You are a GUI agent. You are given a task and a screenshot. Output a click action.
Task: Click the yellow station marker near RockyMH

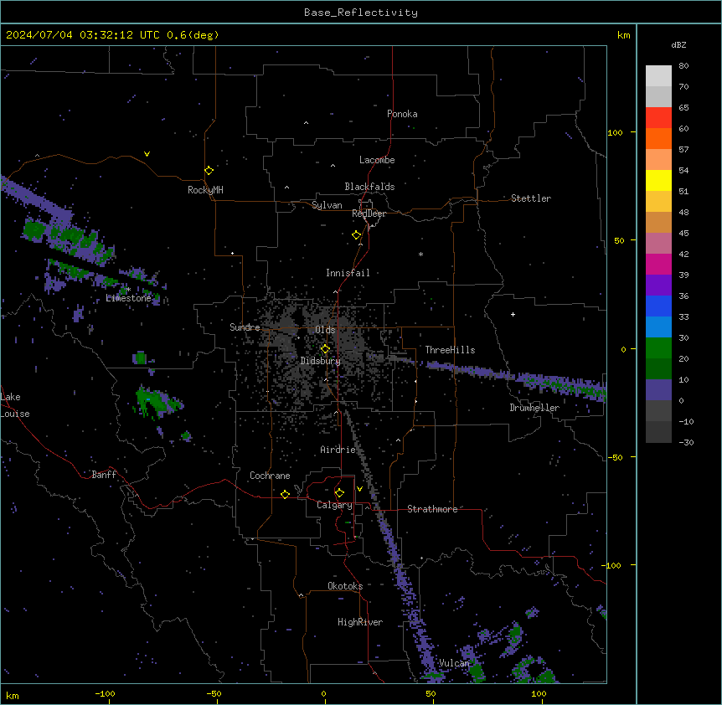pyautogui.click(x=209, y=170)
